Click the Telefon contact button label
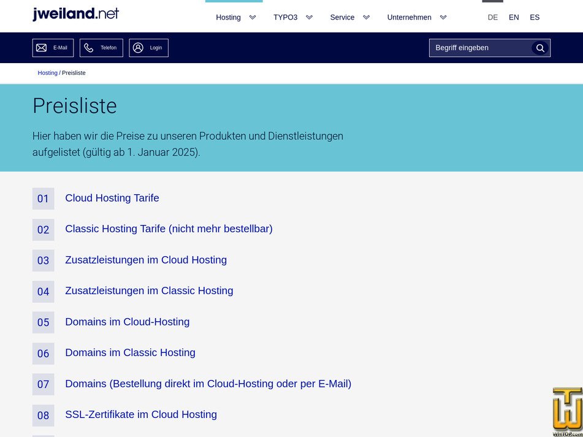Viewport: 583px width, 437px height. [109, 48]
